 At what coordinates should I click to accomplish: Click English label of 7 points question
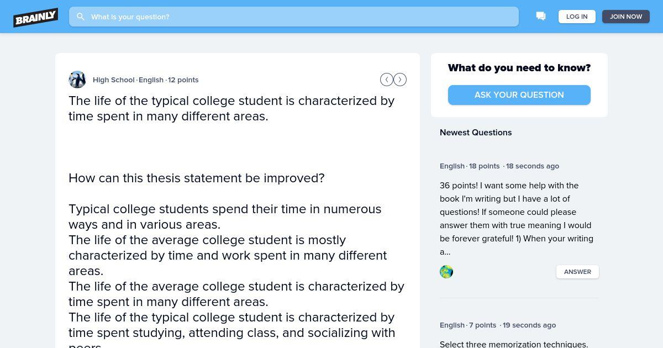tap(452, 325)
